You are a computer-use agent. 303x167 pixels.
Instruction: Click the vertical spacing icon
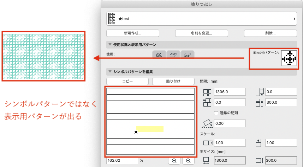259,103
